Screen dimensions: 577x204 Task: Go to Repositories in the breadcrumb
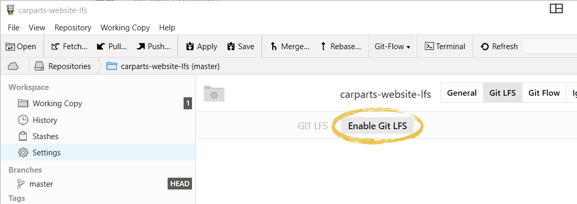(x=62, y=66)
